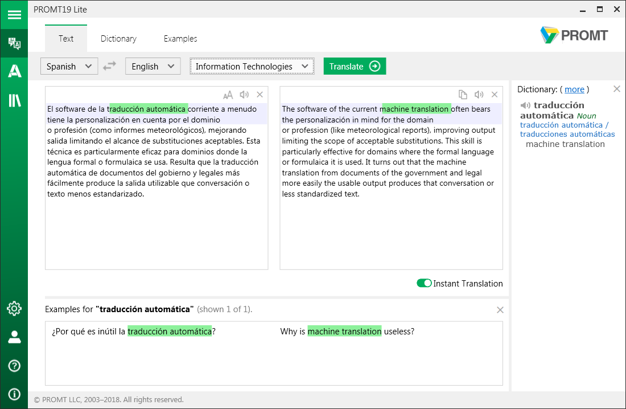Open the user account icon
Image resolution: width=626 pixels, height=409 pixels.
point(14,337)
